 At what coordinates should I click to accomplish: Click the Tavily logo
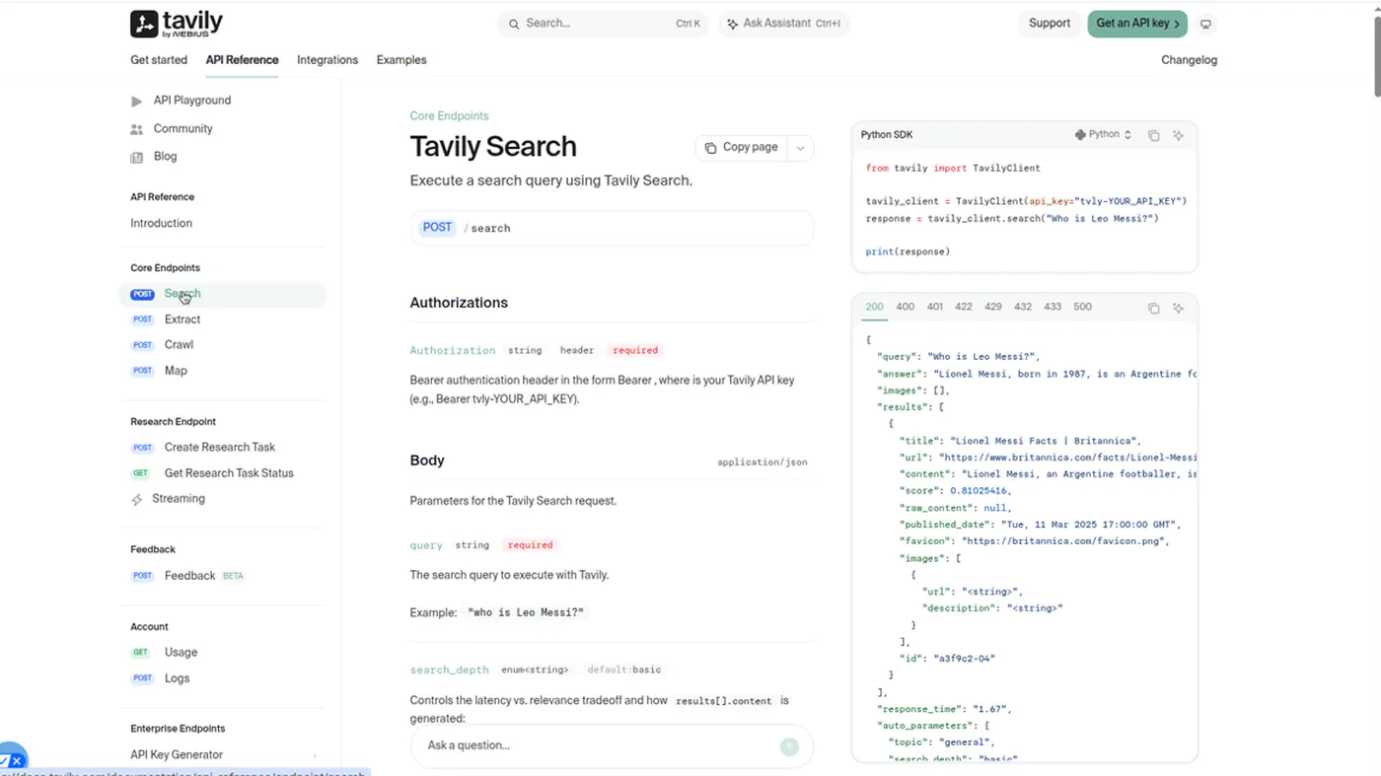click(x=177, y=24)
